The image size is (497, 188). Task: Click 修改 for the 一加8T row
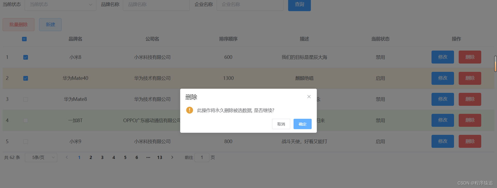(x=443, y=120)
